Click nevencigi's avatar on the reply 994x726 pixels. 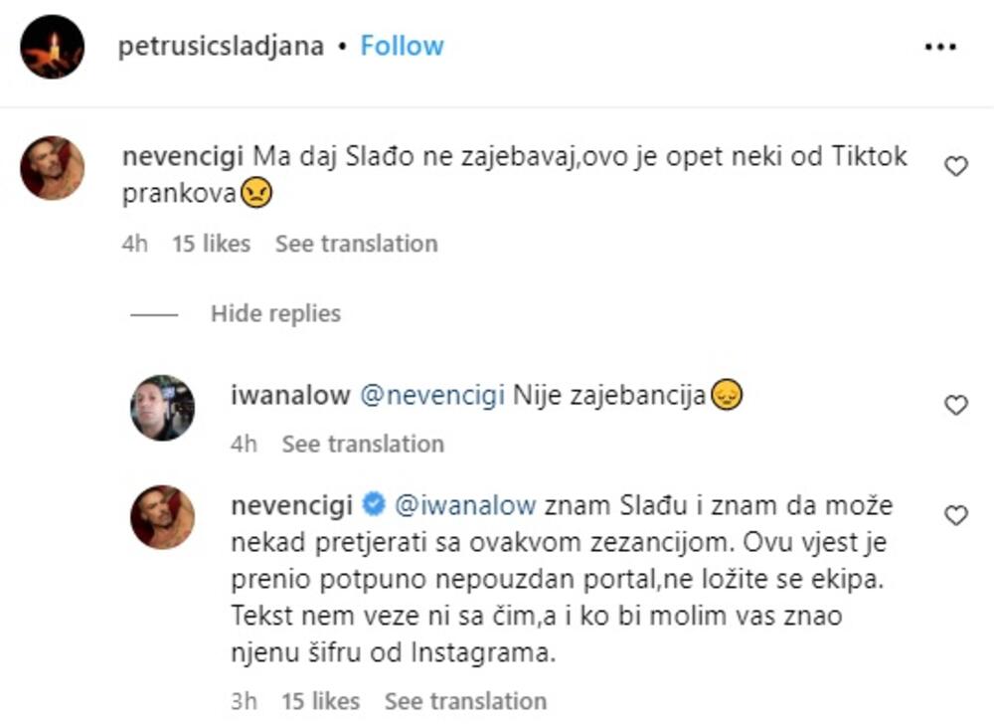[163, 517]
